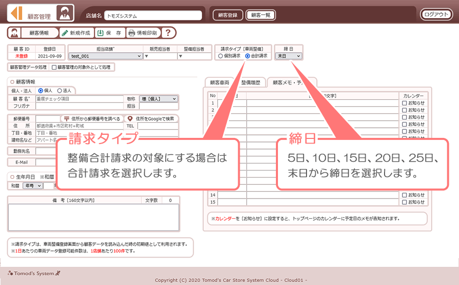Screen dimensions: 459x285
Task: Open the 担当店舗 test_001 dropdown
Action: click(106, 56)
